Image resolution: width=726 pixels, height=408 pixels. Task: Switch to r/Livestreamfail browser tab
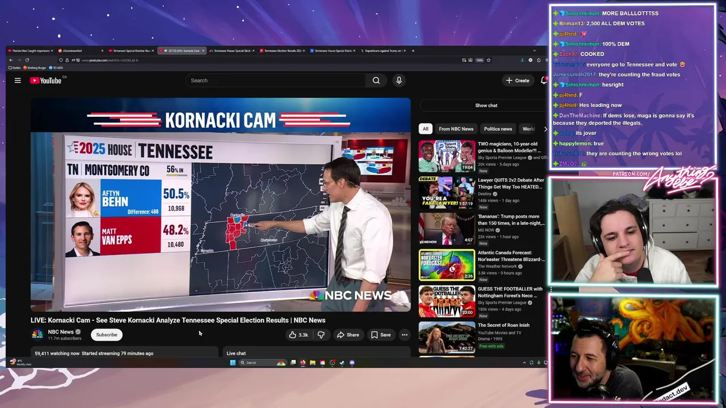[x=79, y=50]
